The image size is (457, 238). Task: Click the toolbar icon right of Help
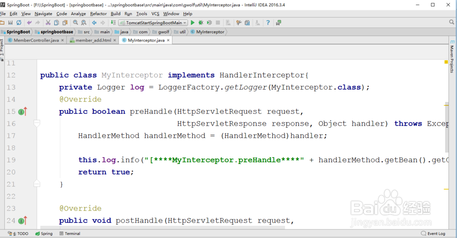(x=278, y=23)
